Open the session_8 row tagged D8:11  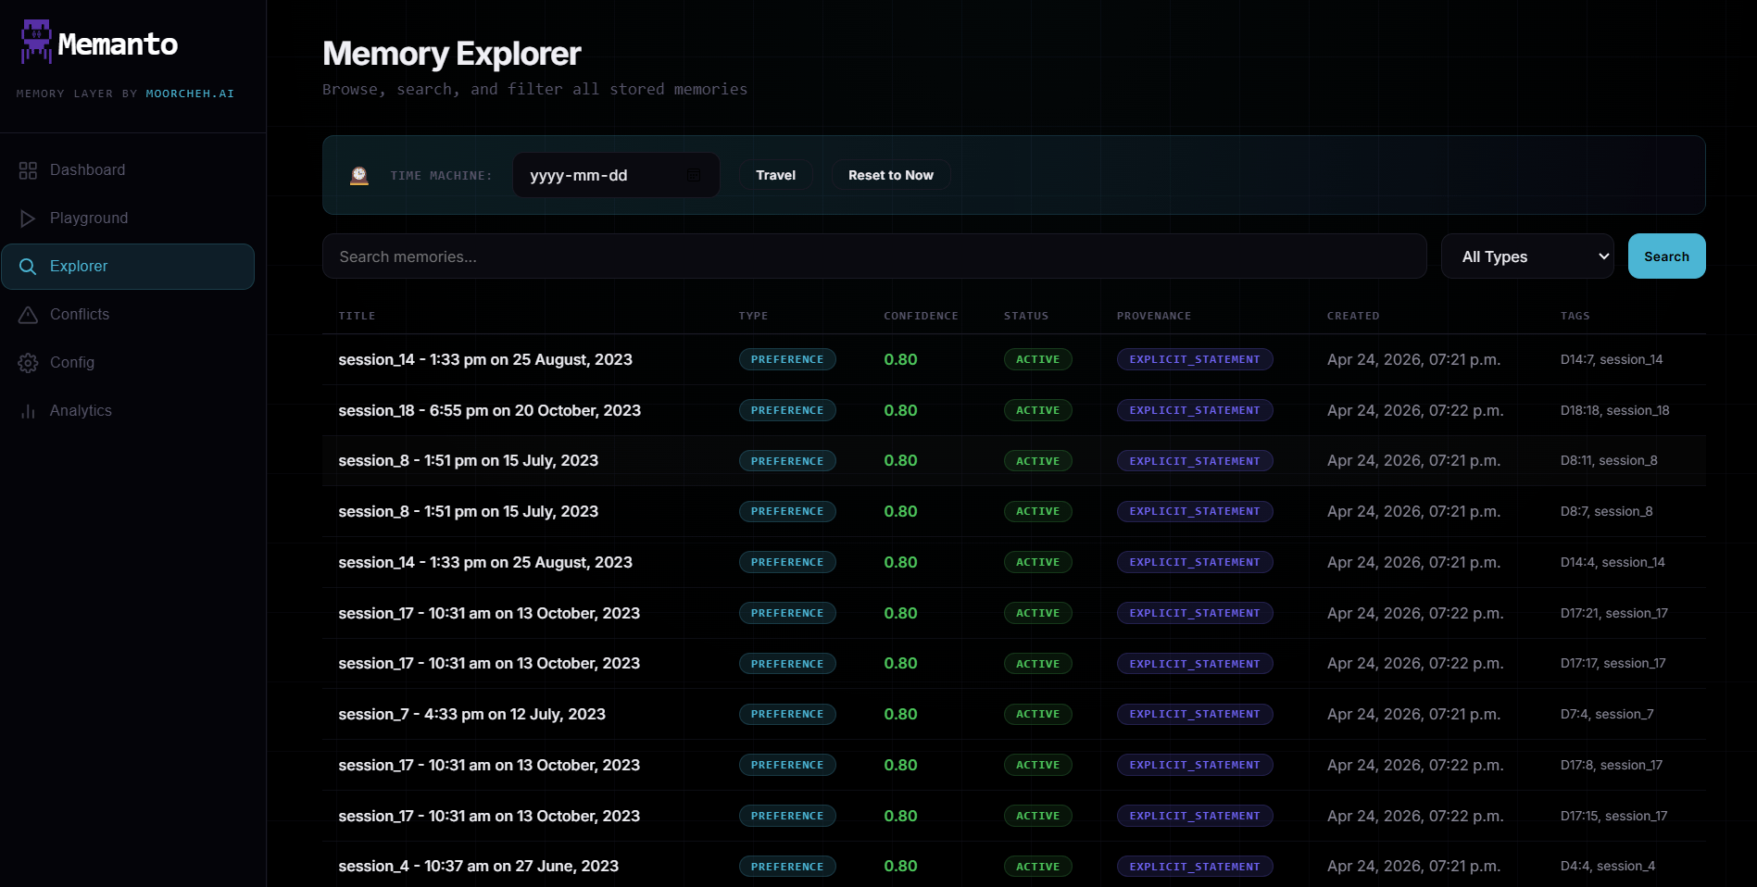1014,460
